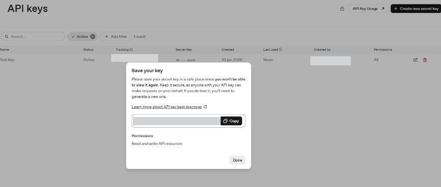Click the Secret Key column header

coord(183,49)
